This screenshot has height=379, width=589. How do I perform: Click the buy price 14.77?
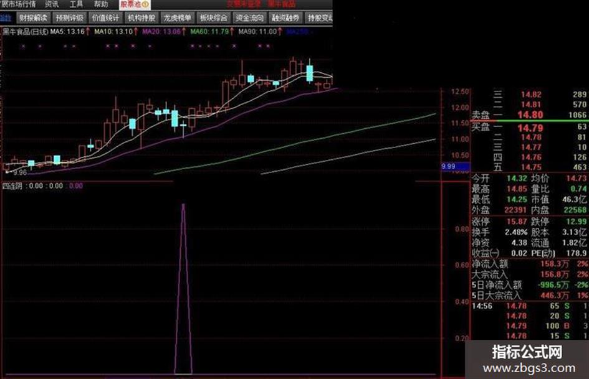(531, 147)
